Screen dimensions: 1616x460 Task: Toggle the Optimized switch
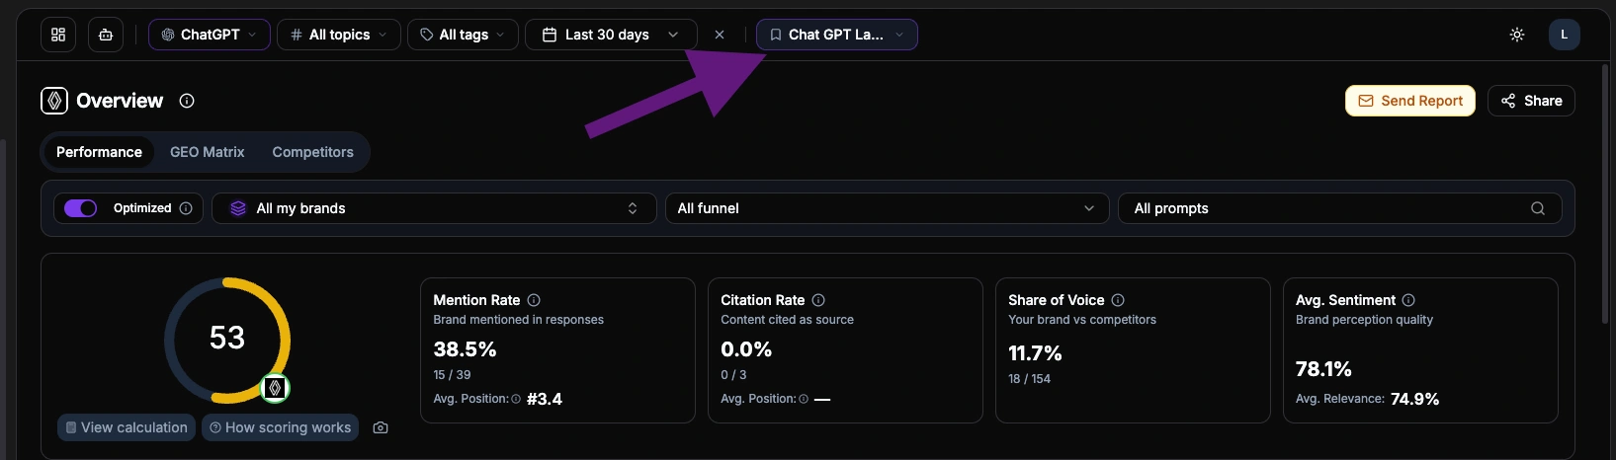tap(81, 208)
